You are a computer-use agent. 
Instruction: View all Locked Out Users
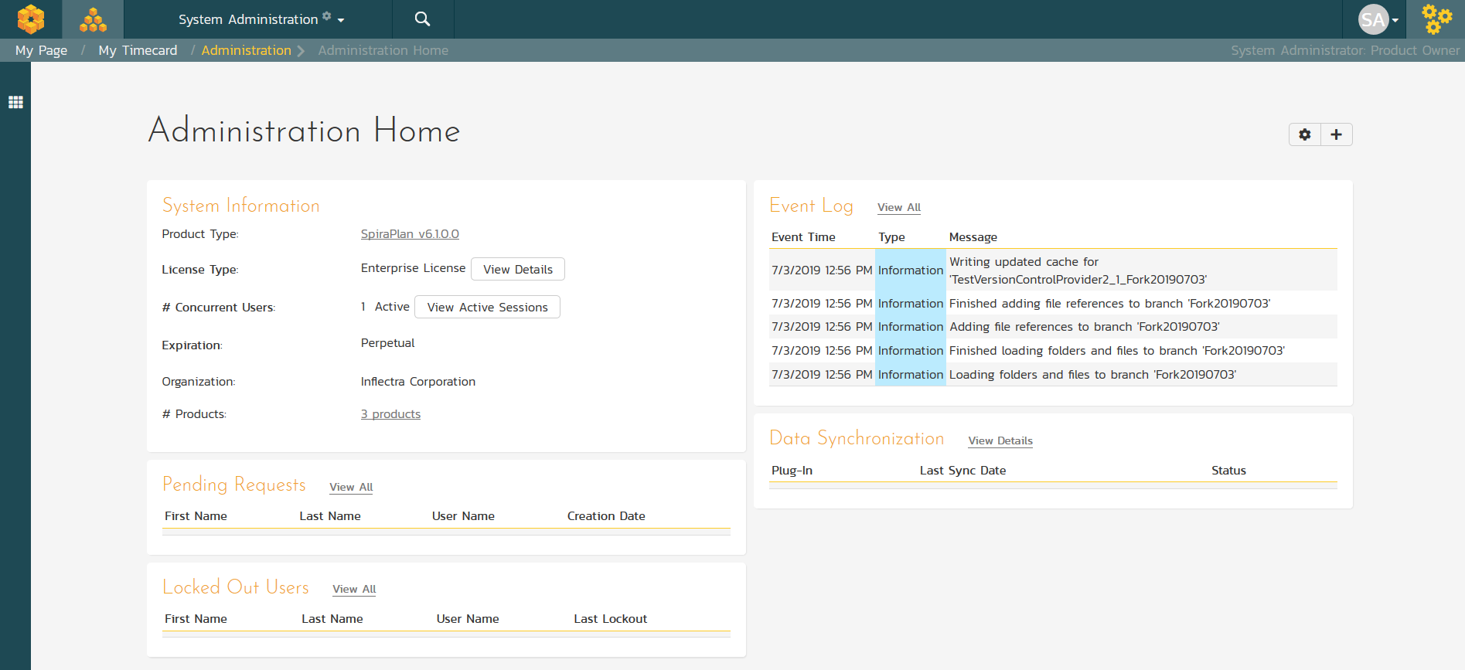coord(354,589)
